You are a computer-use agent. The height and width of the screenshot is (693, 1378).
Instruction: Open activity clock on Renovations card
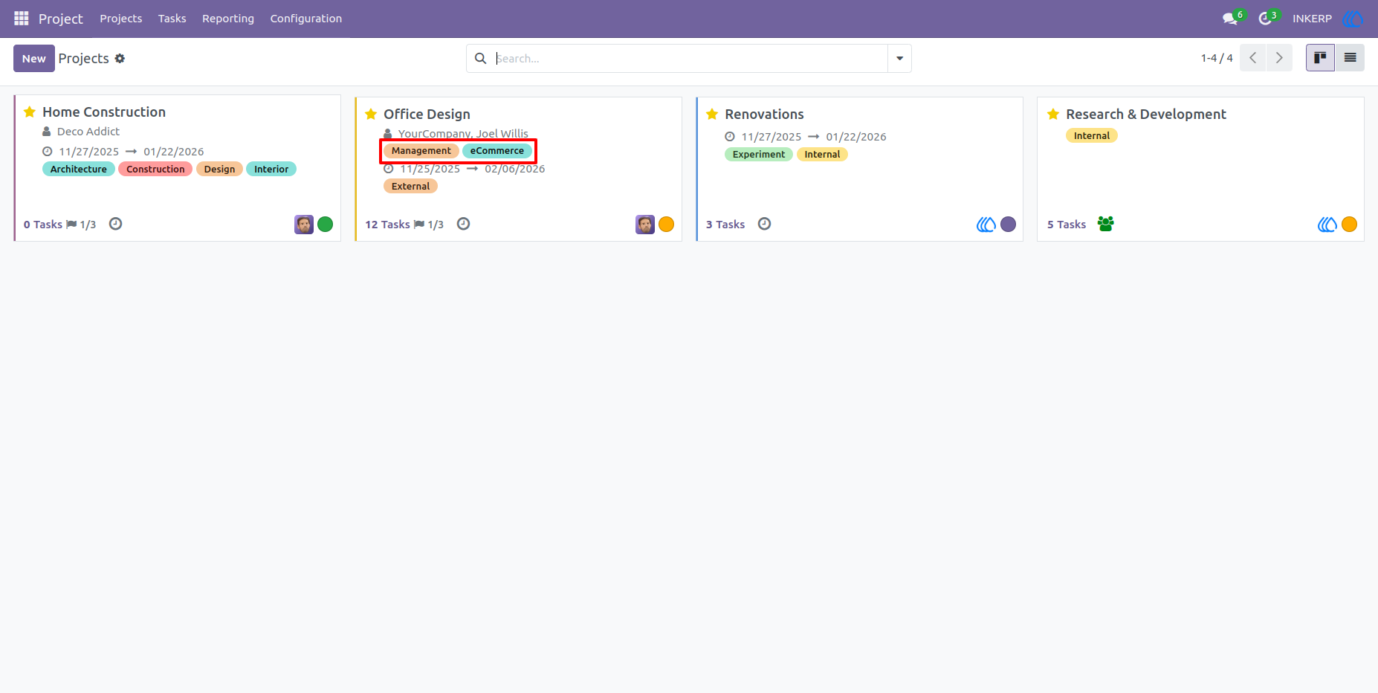pyautogui.click(x=764, y=224)
